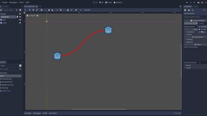Toggle visibility of Node2D
The width and height of the screenshot is (207, 116).
click(x=20, y=14)
